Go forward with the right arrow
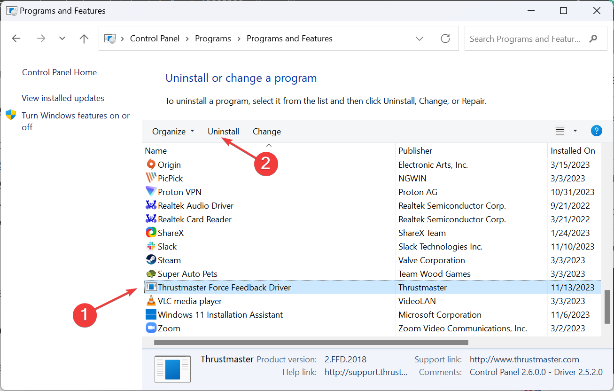 click(41, 39)
